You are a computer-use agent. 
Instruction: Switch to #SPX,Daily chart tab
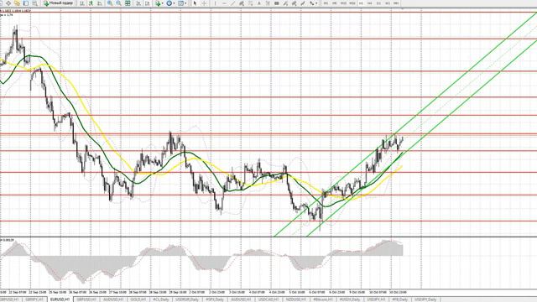pos(215,299)
